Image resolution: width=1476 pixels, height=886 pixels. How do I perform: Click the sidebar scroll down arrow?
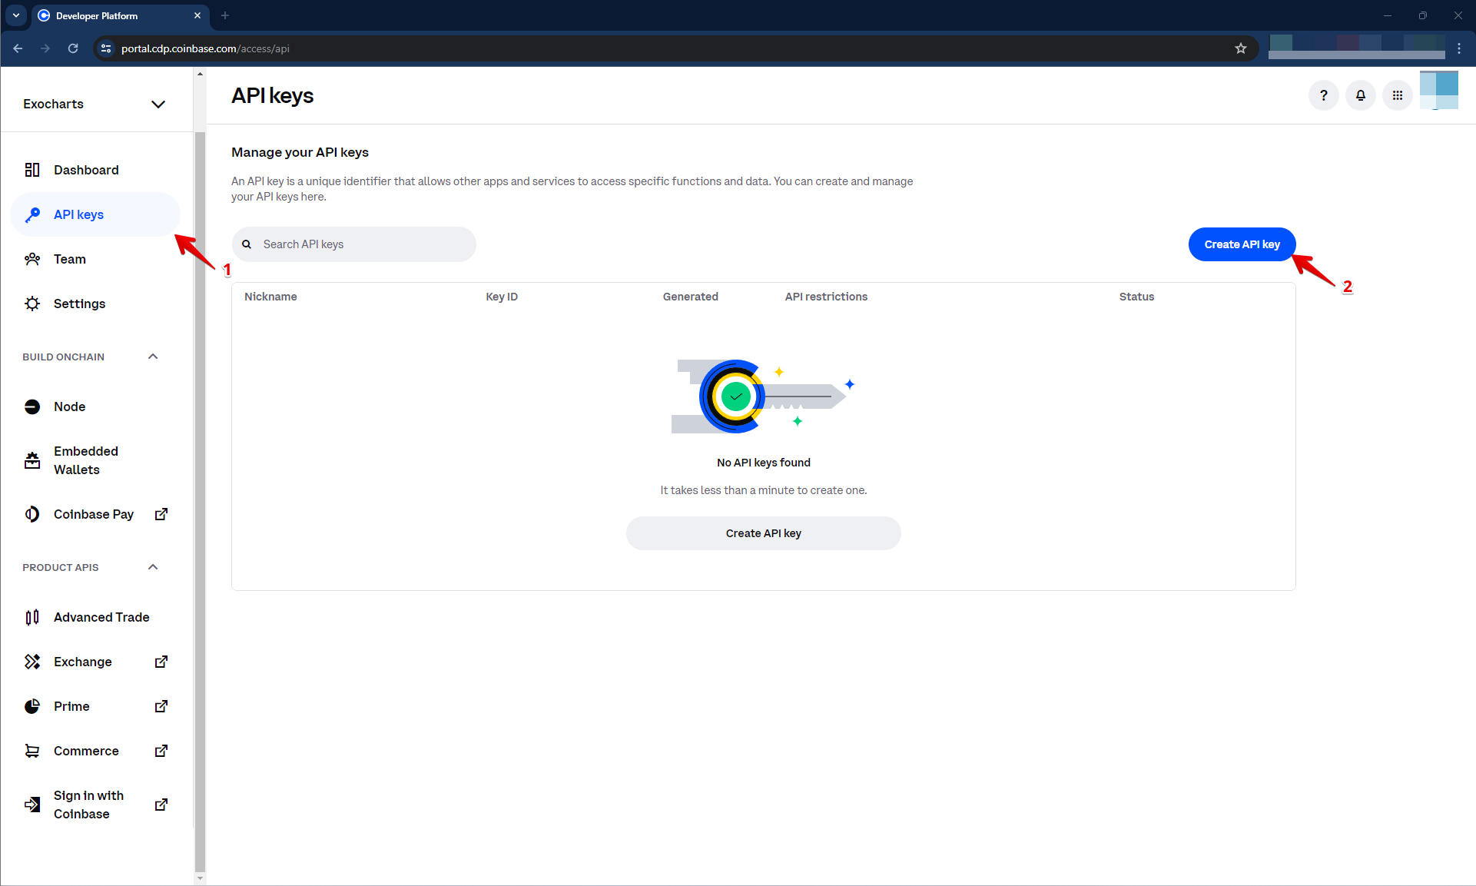click(200, 878)
